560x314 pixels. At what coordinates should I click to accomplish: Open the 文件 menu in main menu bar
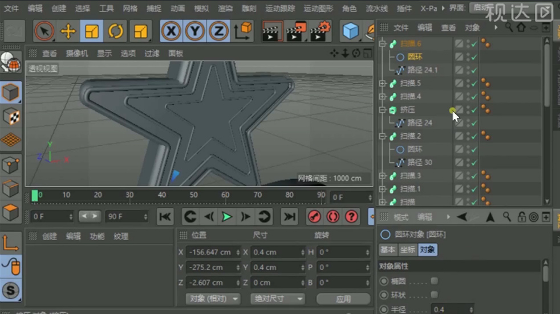click(11, 8)
